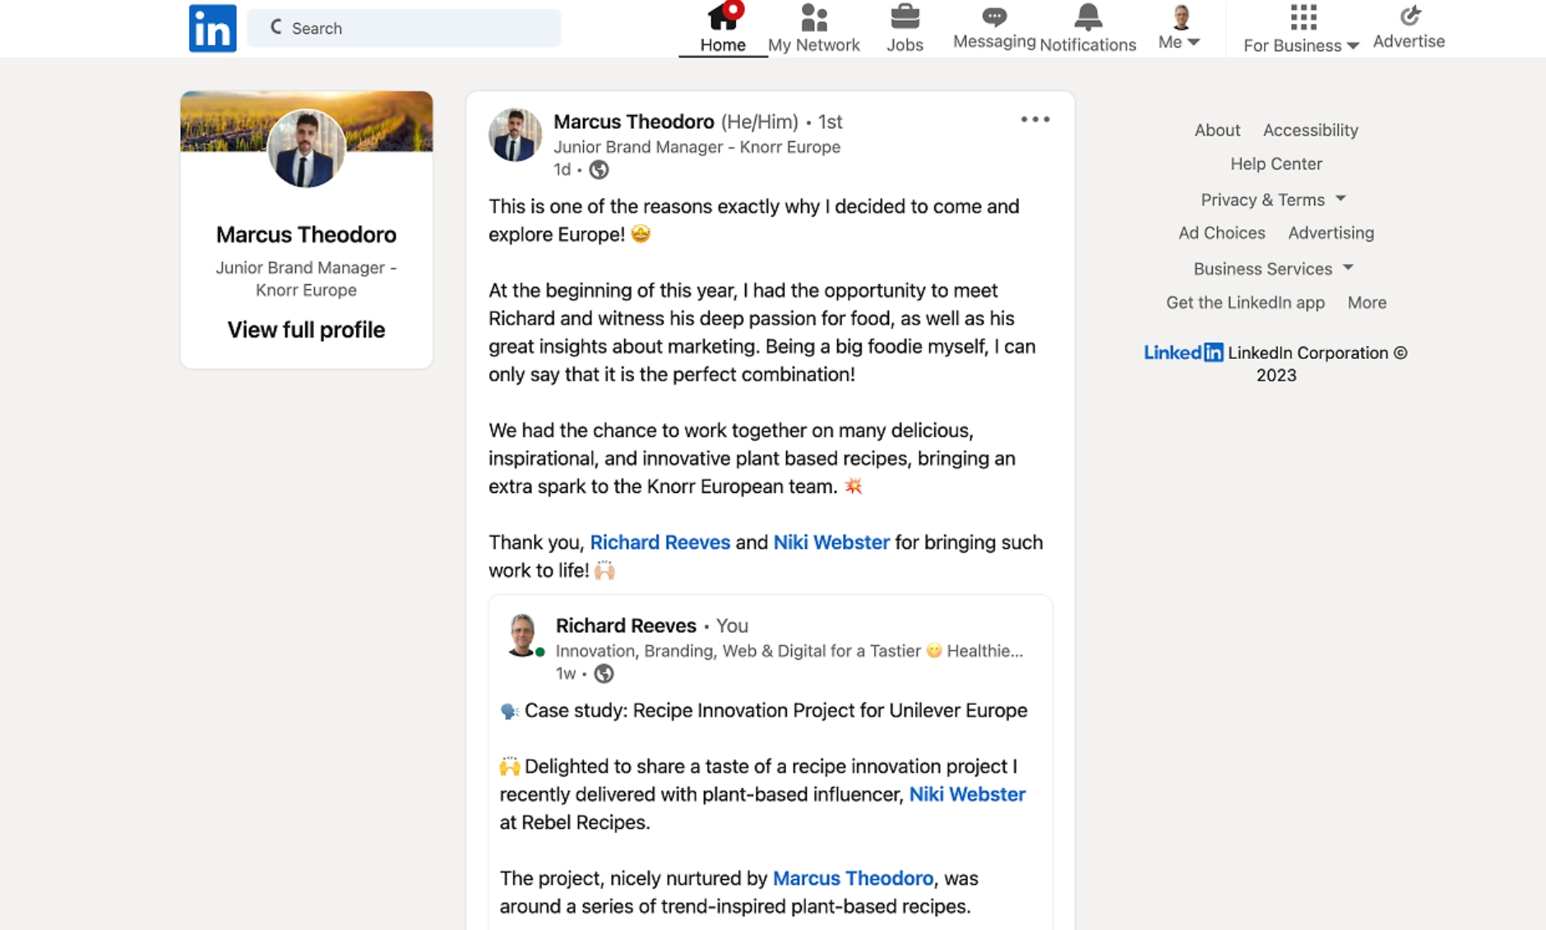Open the Help Center link
1546x930 pixels.
pos(1276,164)
